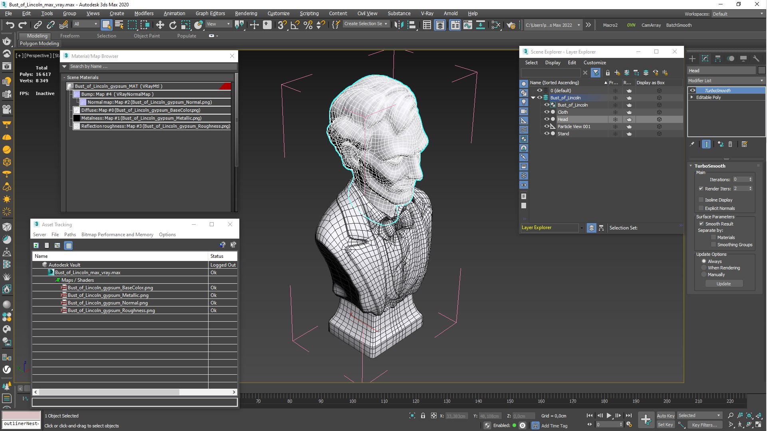Open the Utilities wrench tab
This screenshot has height=431, width=767.
point(756,59)
